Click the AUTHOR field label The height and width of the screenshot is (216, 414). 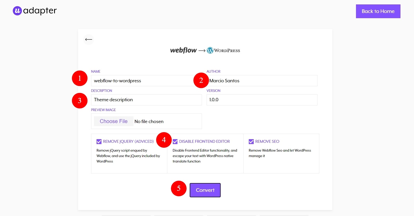tap(213, 71)
